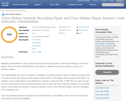Open Products & Services menu
The width and height of the screenshot is (126, 101).
[20, 5]
